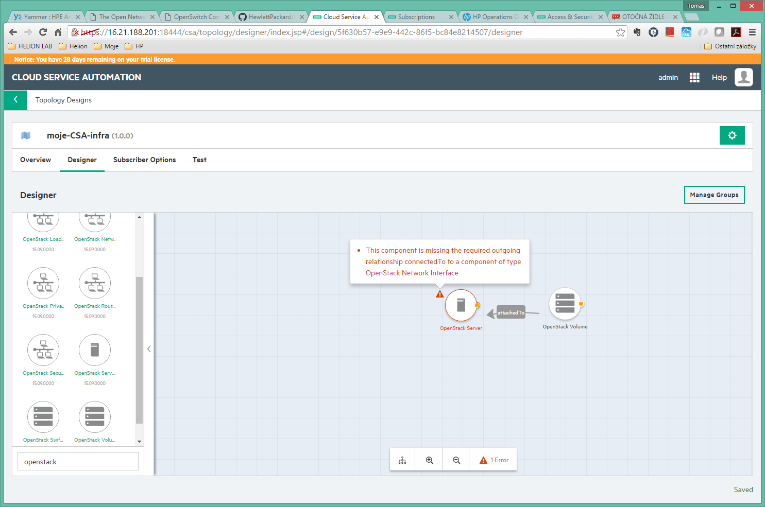The image size is (765, 507).
Task: Click the OpenStack Volume node on canvas
Action: (x=565, y=304)
